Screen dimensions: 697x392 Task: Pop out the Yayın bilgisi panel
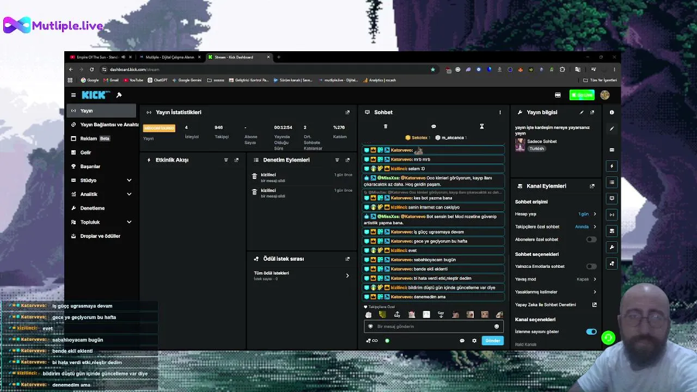(x=592, y=112)
